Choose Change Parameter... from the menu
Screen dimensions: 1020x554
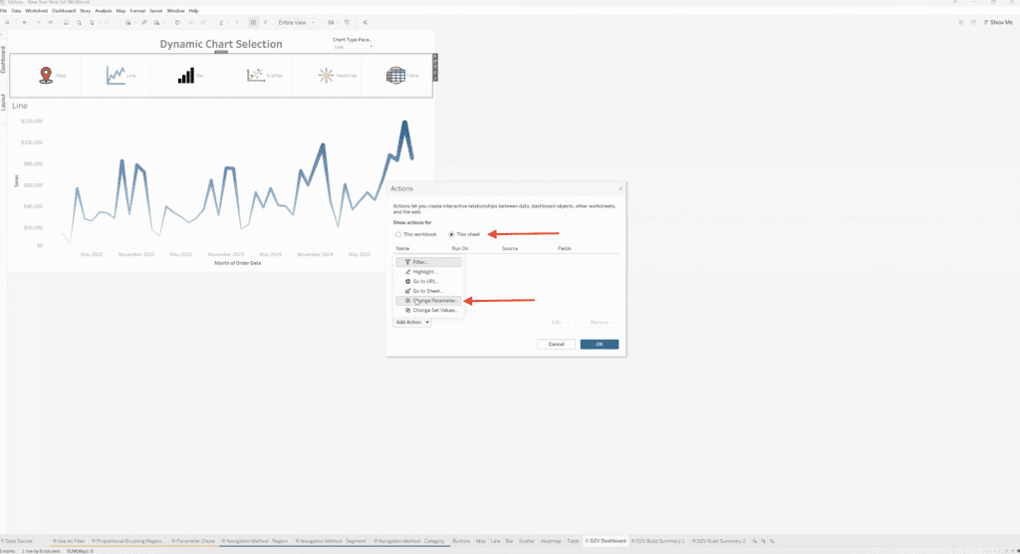point(433,300)
